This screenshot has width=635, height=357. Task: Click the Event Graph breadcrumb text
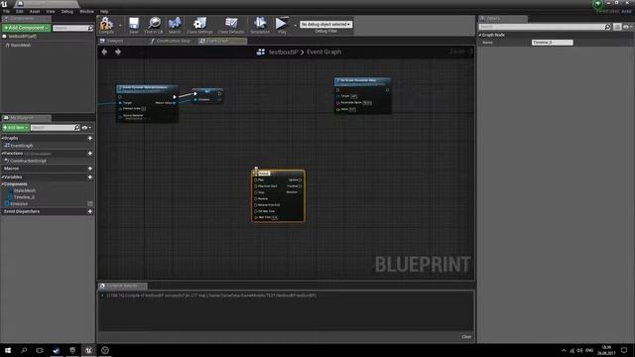tap(324, 52)
